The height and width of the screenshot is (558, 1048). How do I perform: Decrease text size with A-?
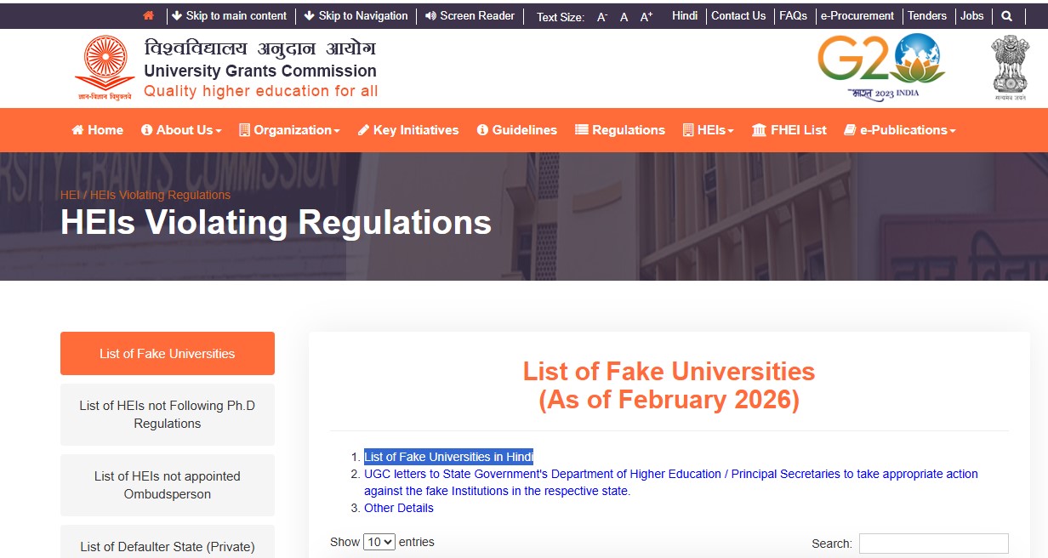coord(601,16)
